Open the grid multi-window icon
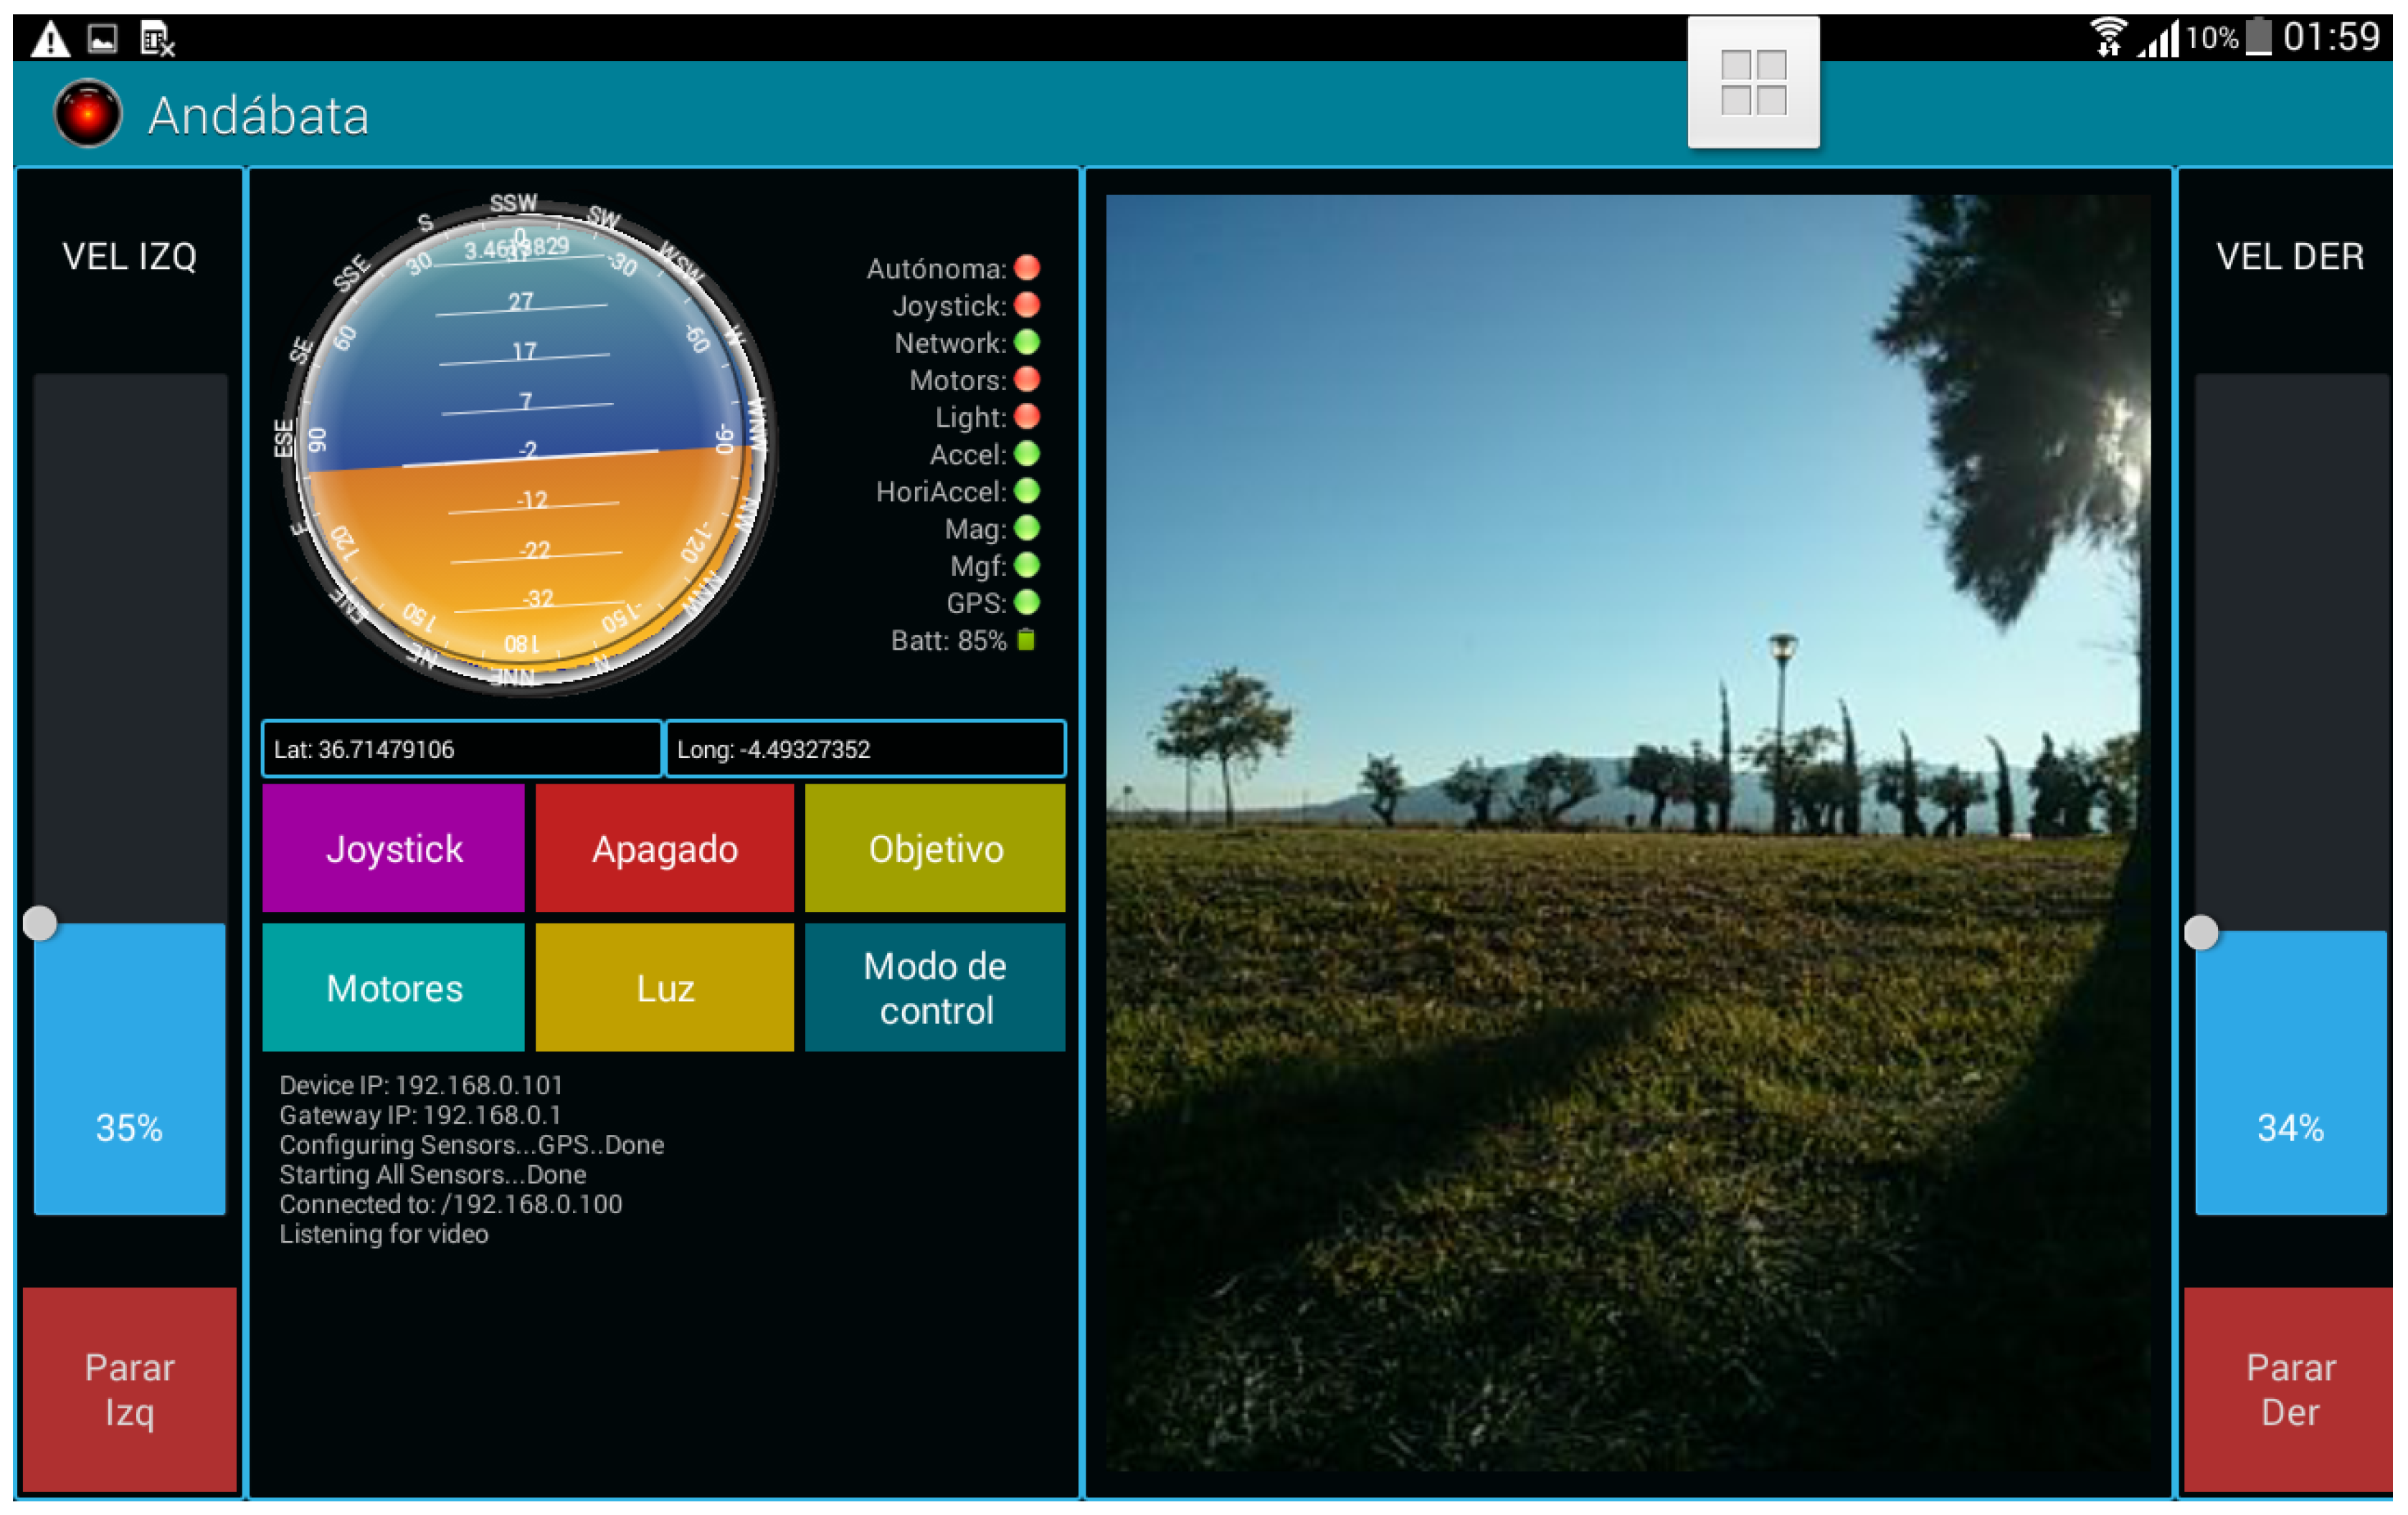2408x1515 pixels. [1753, 84]
